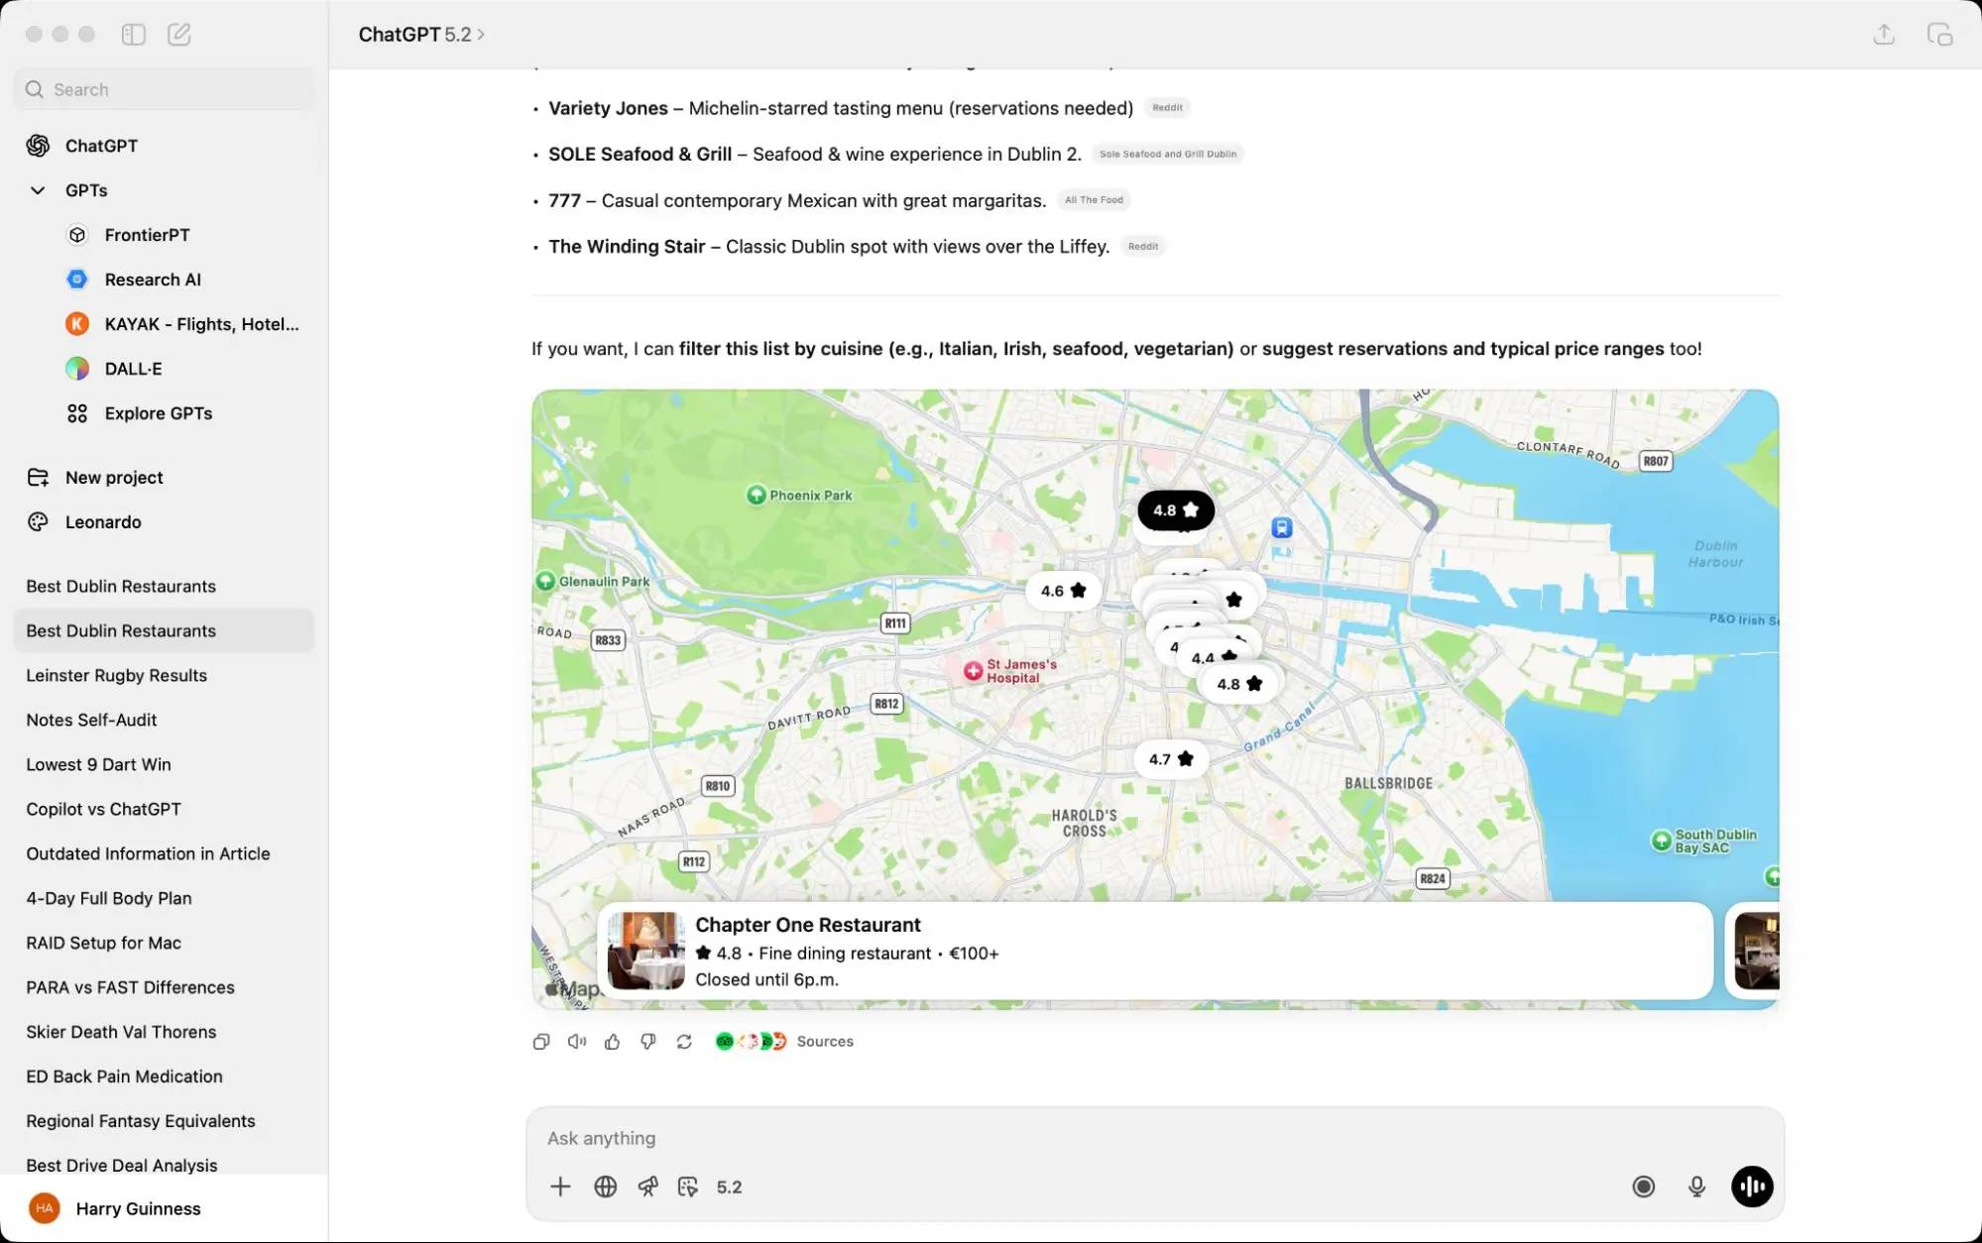
Task: Select the telescope deep research icon
Action: (648, 1186)
